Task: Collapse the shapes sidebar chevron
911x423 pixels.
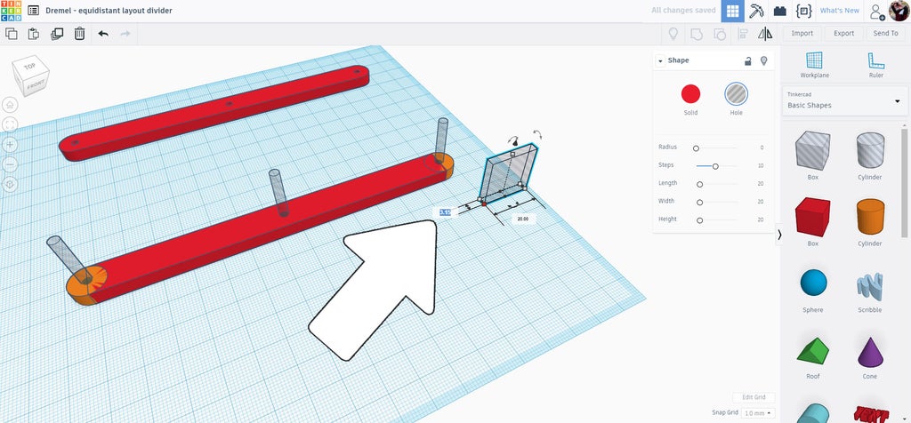Action: [778, 235]
